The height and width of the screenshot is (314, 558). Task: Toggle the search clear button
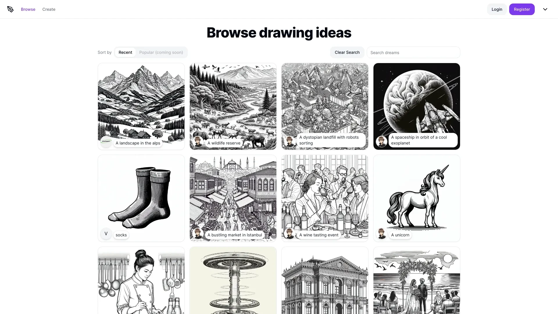coord(347,53)
